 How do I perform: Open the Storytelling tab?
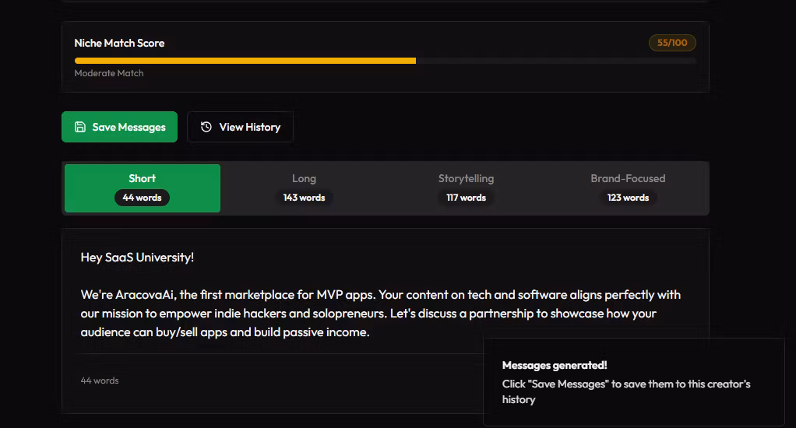point(466,179)
